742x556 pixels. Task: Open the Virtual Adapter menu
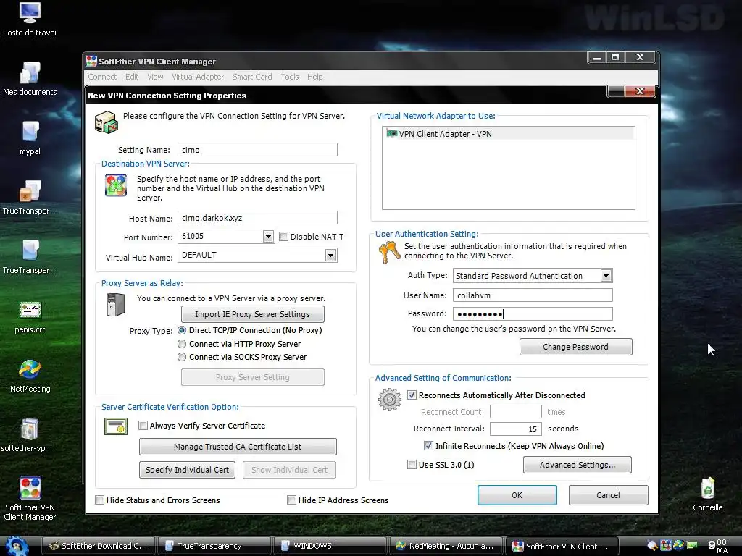click(x=198, y=77)
